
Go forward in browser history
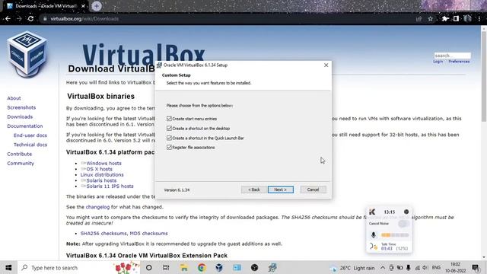click(x=19, y=18)
